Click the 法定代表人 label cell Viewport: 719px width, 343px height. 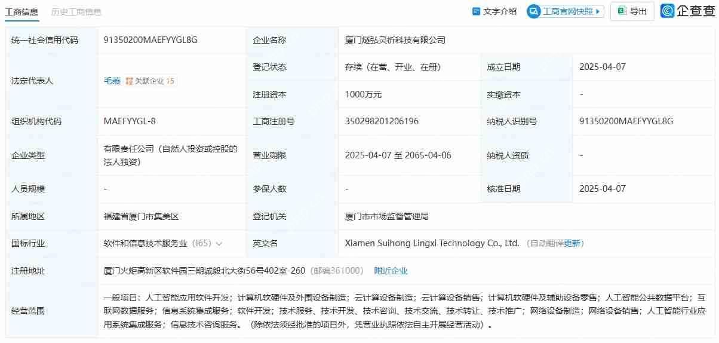pos(52,81)
